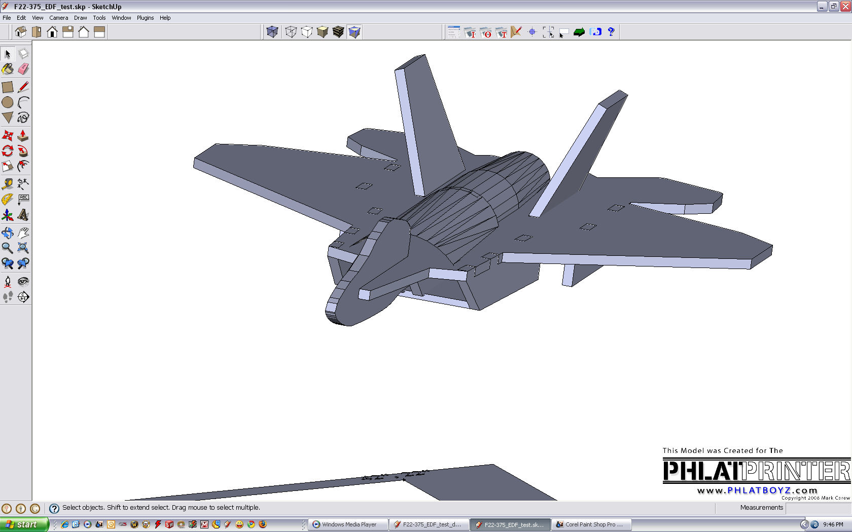Image resolution: width=852 pixels, height=532 pixels.
Task: Pick the Push/Pull tool
Action: point(23,135)
